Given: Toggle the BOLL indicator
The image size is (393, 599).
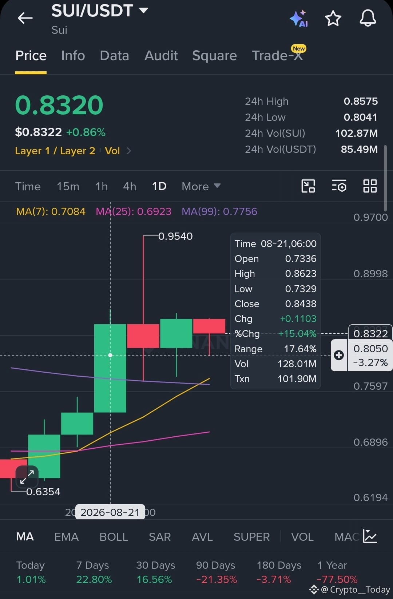Looking at the screenshot, I should point(114,536).
